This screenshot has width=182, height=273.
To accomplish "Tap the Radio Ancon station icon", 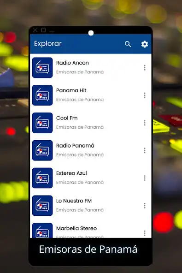I will tap(42, 67).
